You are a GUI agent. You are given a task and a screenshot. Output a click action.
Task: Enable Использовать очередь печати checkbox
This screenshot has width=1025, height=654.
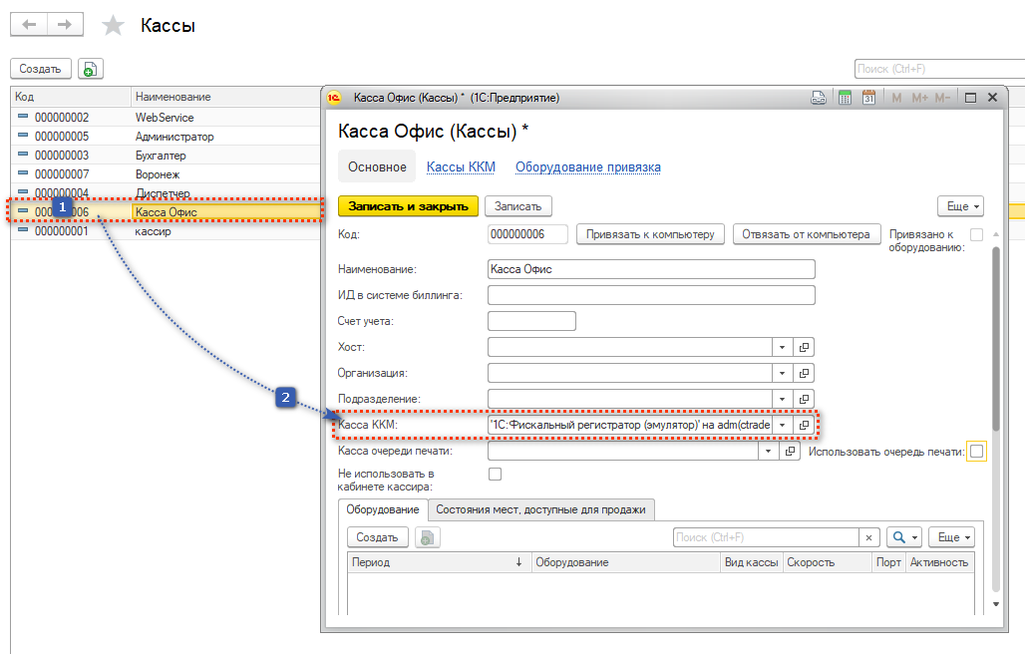[x=977, y=452]
